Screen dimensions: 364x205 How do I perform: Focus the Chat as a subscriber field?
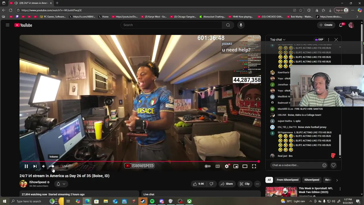click(296, 165)
